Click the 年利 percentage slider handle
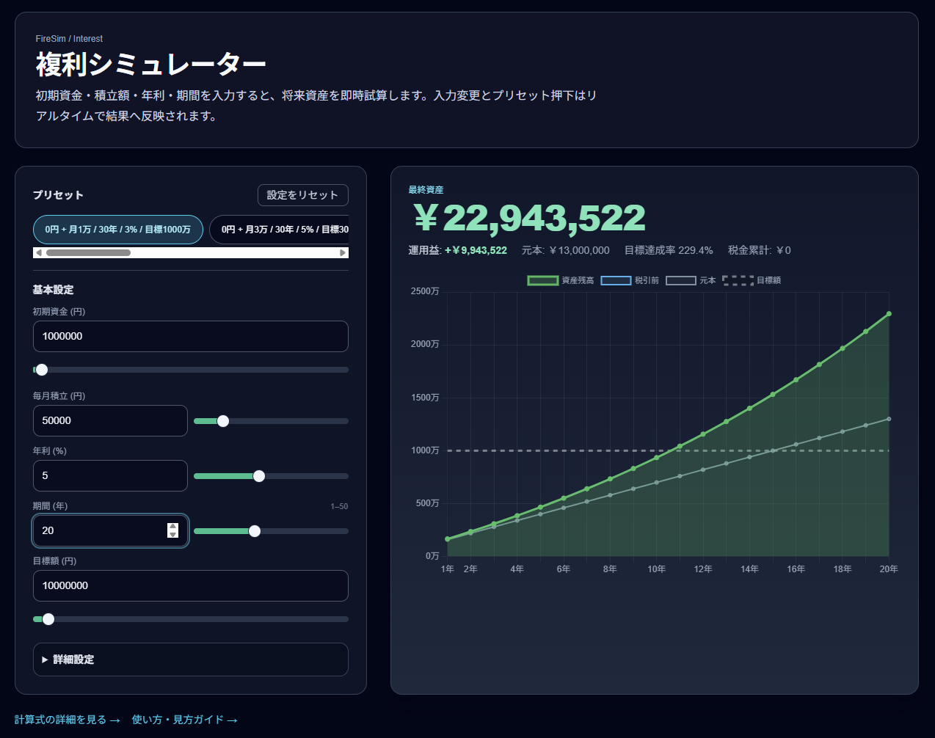The width and height of the screenshot is (935, 738). [x=259, y=476]
